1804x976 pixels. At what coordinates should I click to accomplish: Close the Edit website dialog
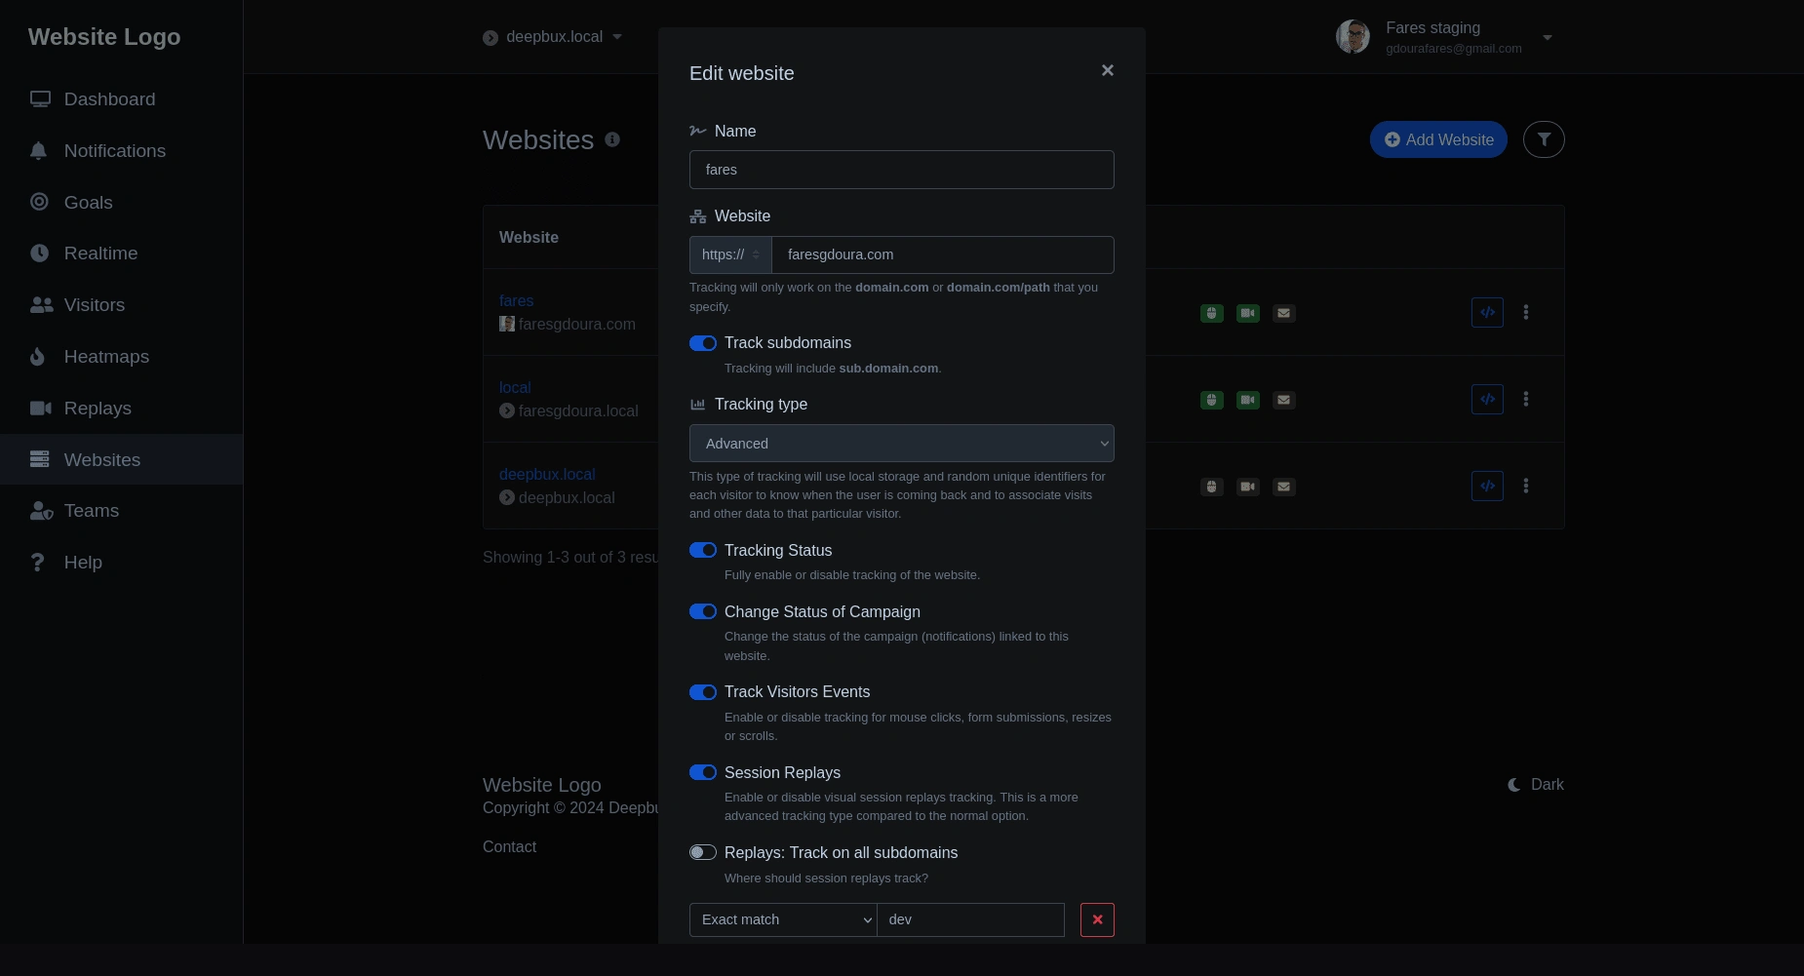click(1107, 70)
